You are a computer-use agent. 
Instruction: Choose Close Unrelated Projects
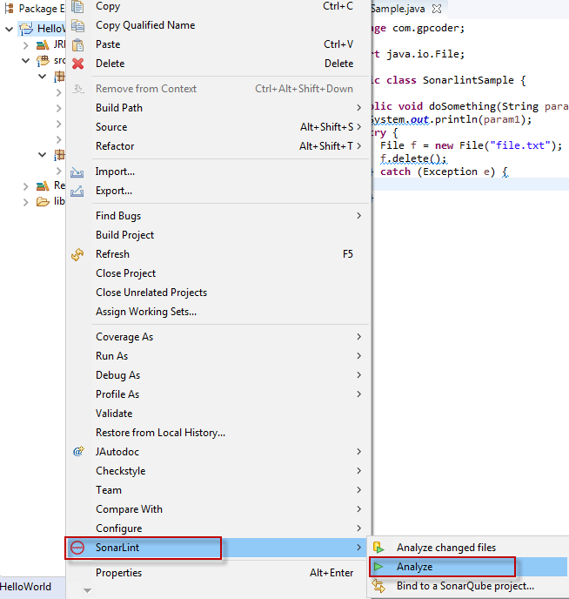tap(151, 293)
